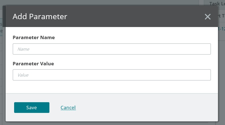The width and height of the screenshot is (225, 125).
Task: Open the teal link behind the dialog's right edge
Action: pyautogui.click(x=221, y=29)
